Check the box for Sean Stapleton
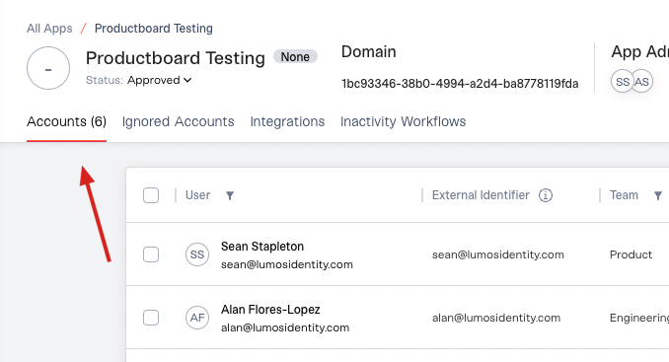This screenshot has width=669, height=362. coord(151,254)
